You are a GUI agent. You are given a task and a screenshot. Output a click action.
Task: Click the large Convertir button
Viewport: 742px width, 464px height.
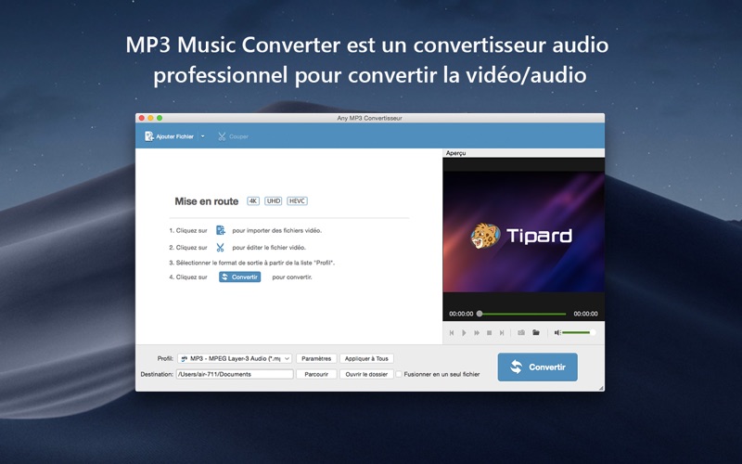click(538, 367)
